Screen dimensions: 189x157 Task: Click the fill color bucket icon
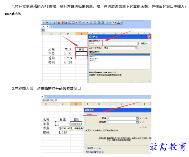click(113, 23)
